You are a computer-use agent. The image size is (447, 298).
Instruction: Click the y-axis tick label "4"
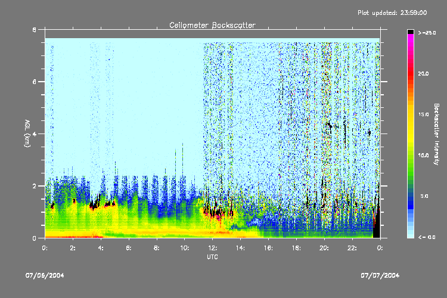[35, 134]
